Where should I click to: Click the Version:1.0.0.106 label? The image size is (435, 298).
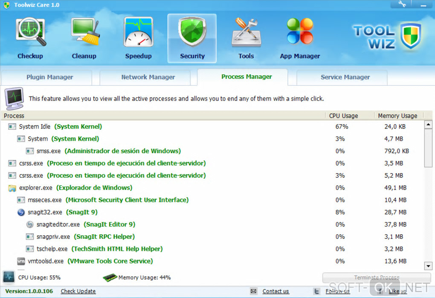29,291
